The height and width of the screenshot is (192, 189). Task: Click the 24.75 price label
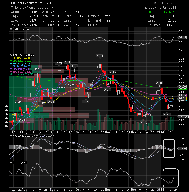(x=85, y=102)
